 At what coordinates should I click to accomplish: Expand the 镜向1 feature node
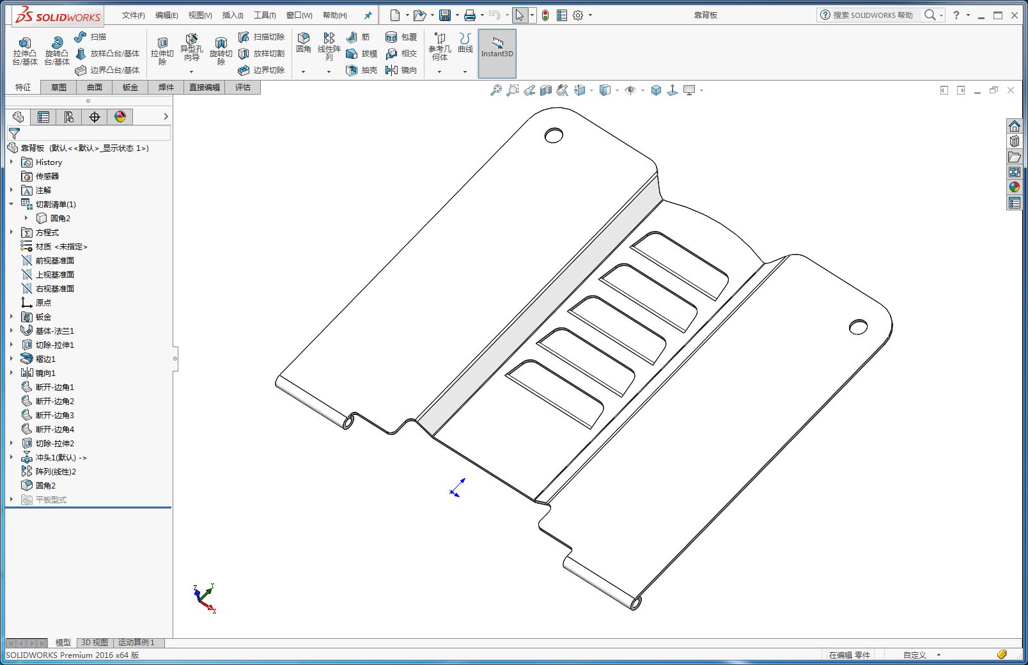(12, 373)
